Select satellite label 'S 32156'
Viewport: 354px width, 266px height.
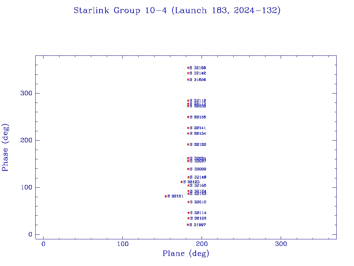pyautogui.click(x=198, y=117)
